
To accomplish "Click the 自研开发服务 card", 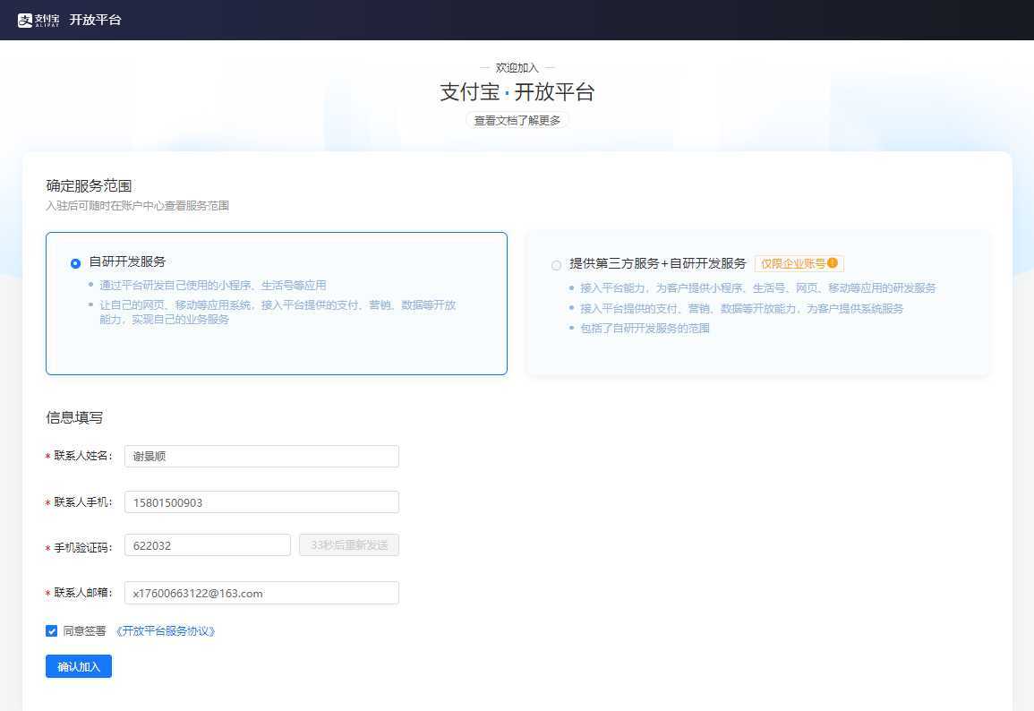I will pos(277,304).
